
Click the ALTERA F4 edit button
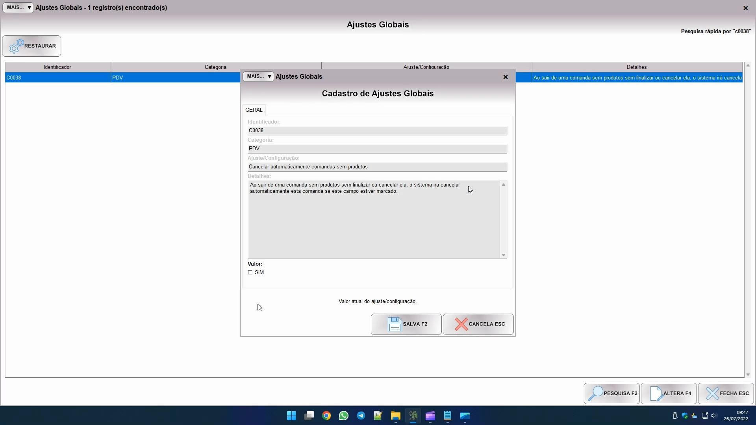click(669, 394)
